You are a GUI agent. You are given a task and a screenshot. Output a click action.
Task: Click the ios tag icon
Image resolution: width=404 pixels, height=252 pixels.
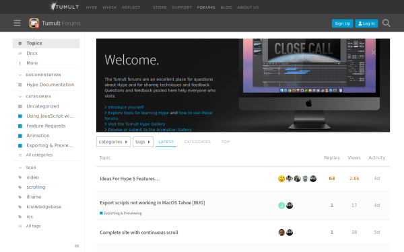coord(20,217)
